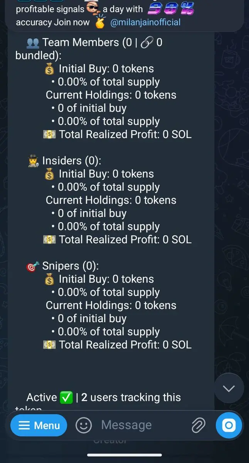Tap the Insiders detective emoji icon

(x=33, y=161)
